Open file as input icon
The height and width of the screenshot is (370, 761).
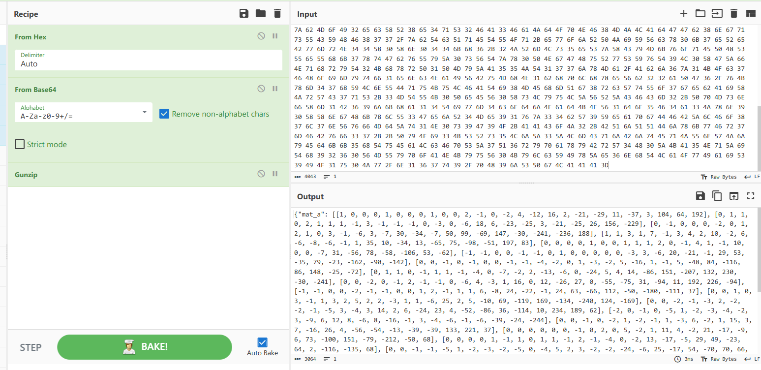(x=717, y=14)
